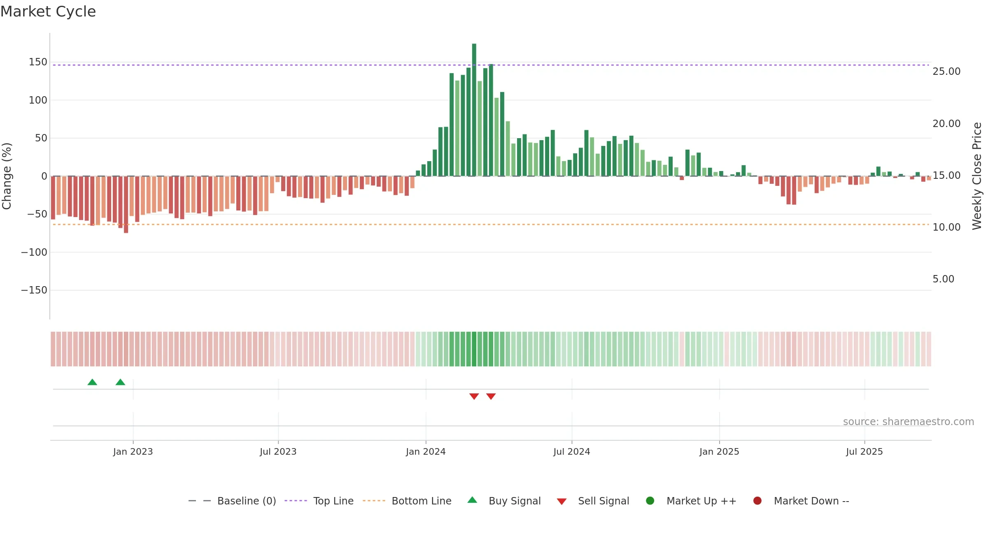988x555 pixels.
Task: Toggle the Sell Signal legend entry
Action: pyautogui.click(x=593, y=501)
